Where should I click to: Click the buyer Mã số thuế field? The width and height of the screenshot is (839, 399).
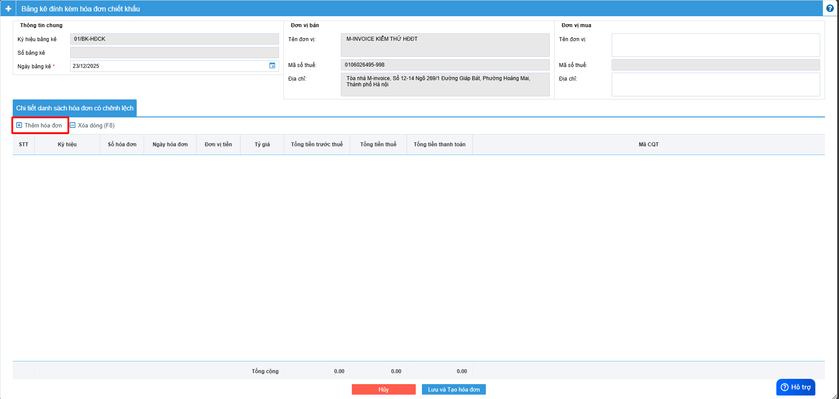(x=715, y=65)
